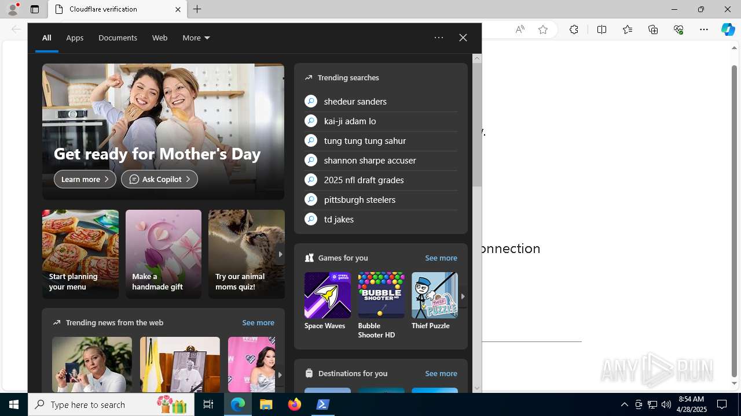Search for tung tung tung sahur
The height and width of the screenshot is (416, 741).
coord(381,140)
